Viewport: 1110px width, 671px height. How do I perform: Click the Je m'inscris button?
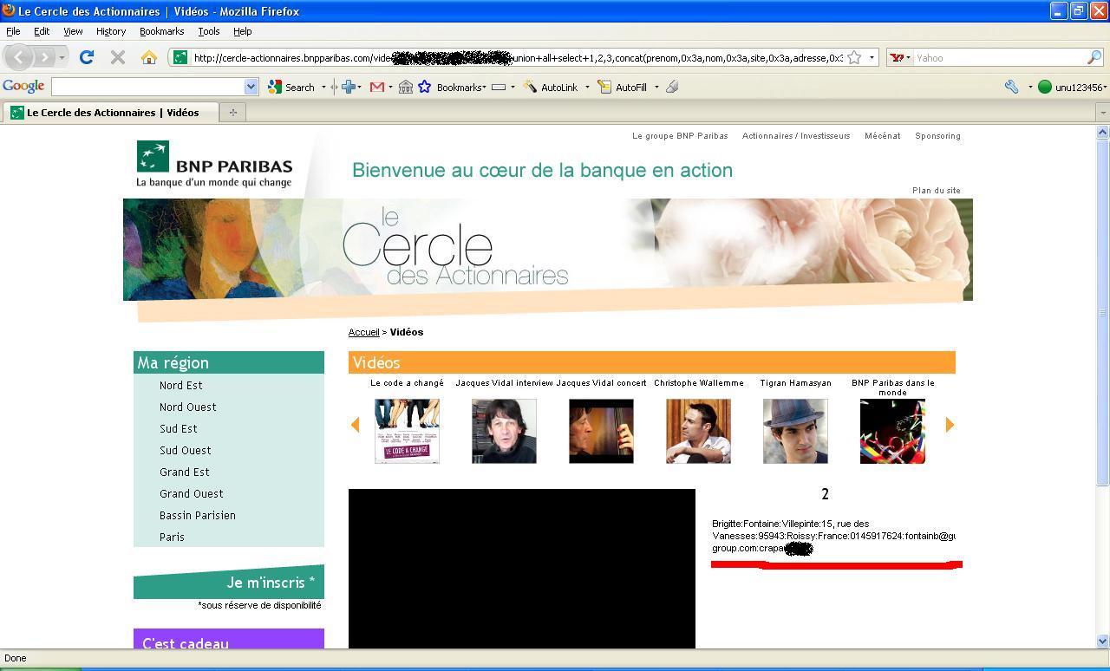click(x=229, y=583)
